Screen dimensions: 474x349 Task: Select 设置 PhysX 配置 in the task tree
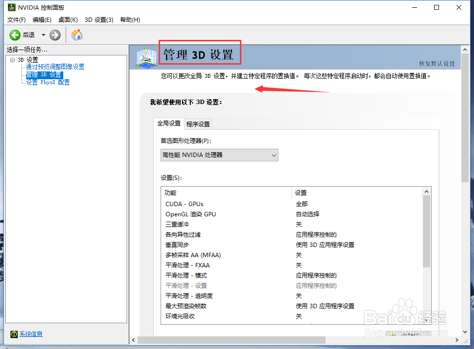pyautogui.click(x=48, y=82)
